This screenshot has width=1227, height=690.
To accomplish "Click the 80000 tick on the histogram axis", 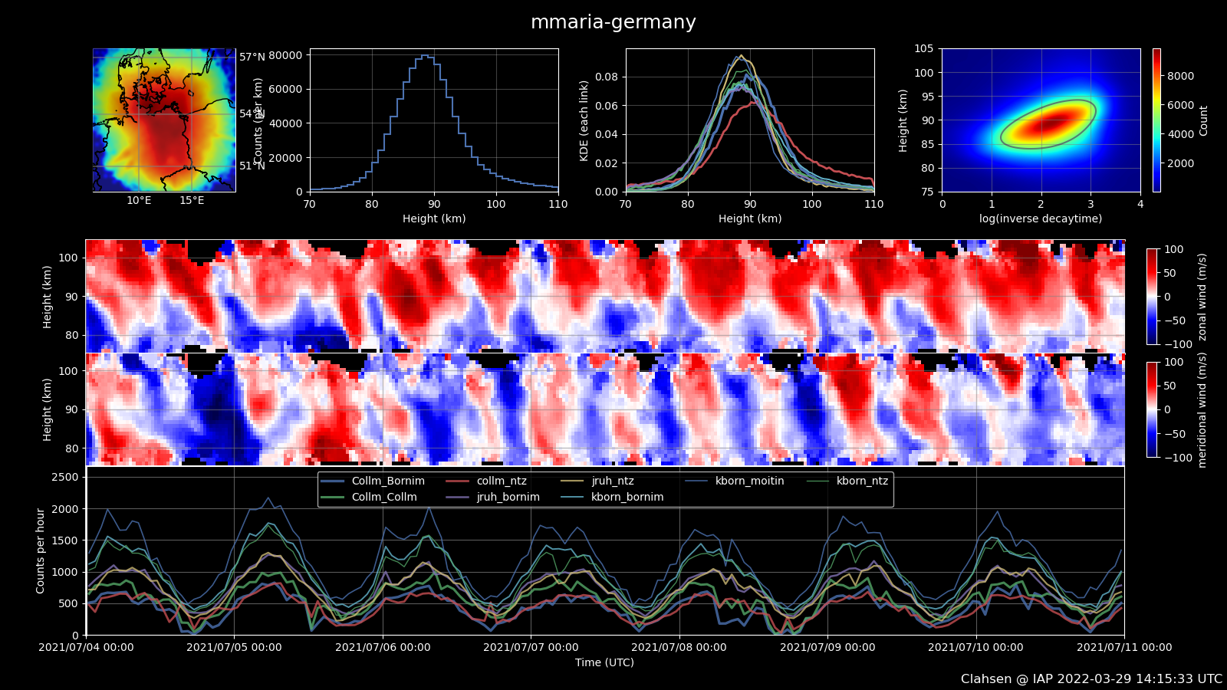I will pos(285,56).
